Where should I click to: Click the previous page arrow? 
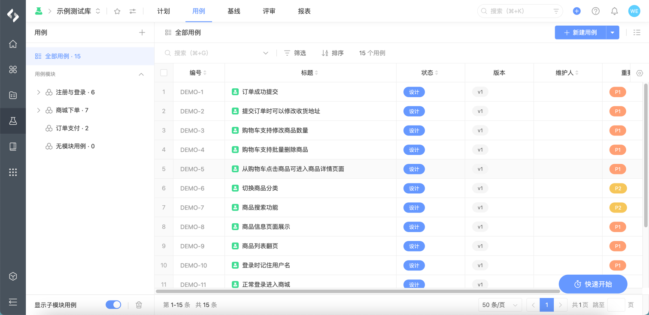(x=533, y=305)
